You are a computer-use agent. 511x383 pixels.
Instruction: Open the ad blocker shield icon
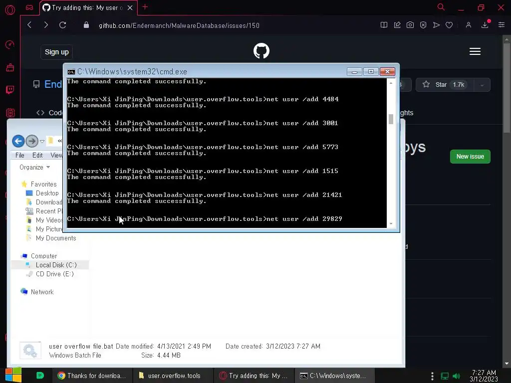click(423, 25)
